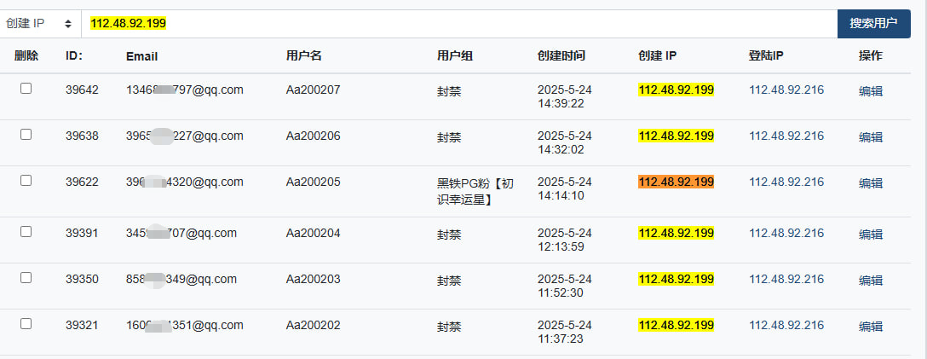This screenshot has width=927, height=359.
Task: Click the search field containing 112.48.92.199
Action: pyautogui.click(x=458, y=24)
